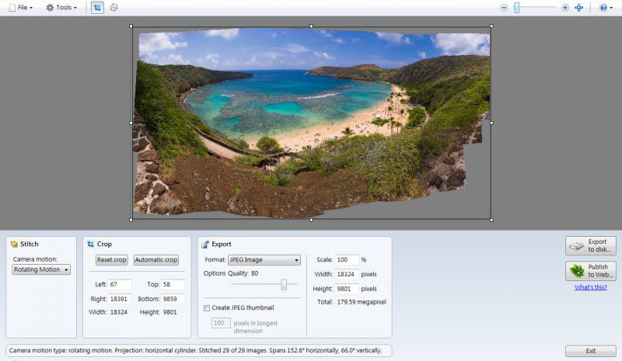Image resolution: width=622 pixels, height=361 pixels.
Task: Click the crop 'Width: 18324' readout
Action: [x=108, y=312]
